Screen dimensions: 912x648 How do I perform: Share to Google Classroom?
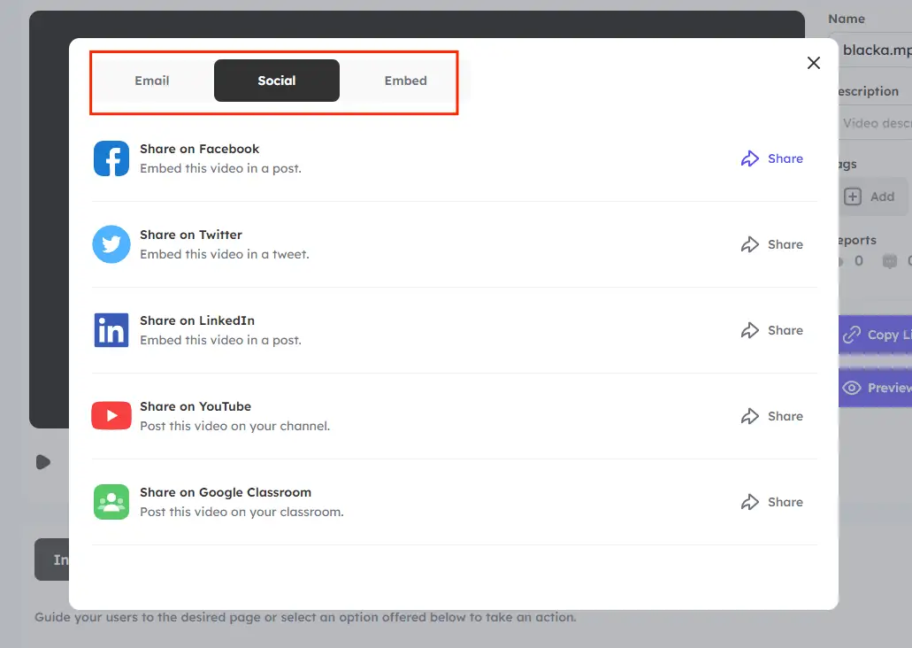pos(772,502)
